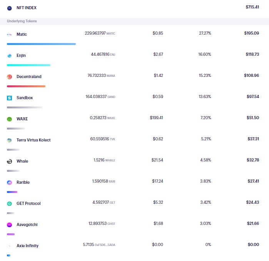The width and height of the screenshot is (269, 261).
Task: Click the Rarible token icon
Action: (10, 183)
